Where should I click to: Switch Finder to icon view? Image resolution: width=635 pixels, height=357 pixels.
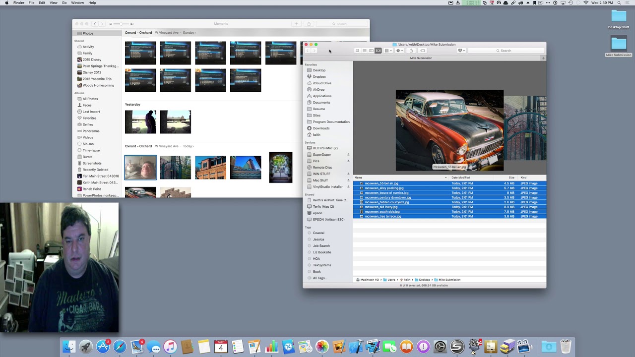point(358,51)
